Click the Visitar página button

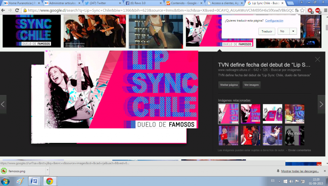click(229, 85)
